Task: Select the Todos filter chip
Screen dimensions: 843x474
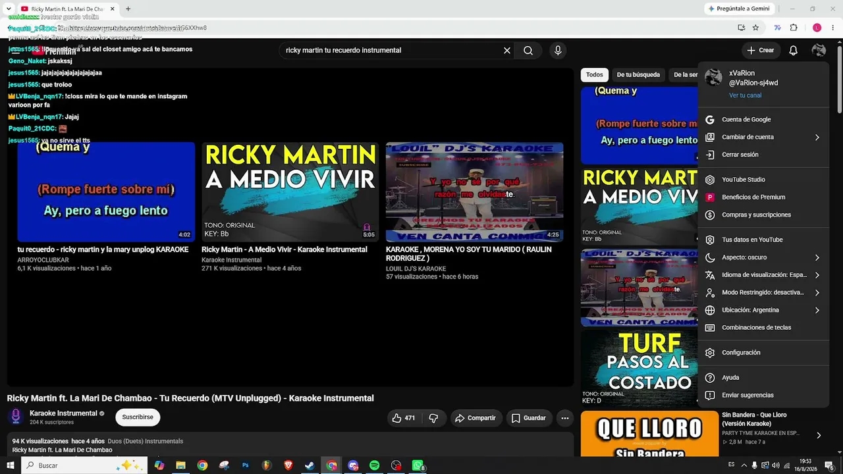Action: tap(595, 75)
